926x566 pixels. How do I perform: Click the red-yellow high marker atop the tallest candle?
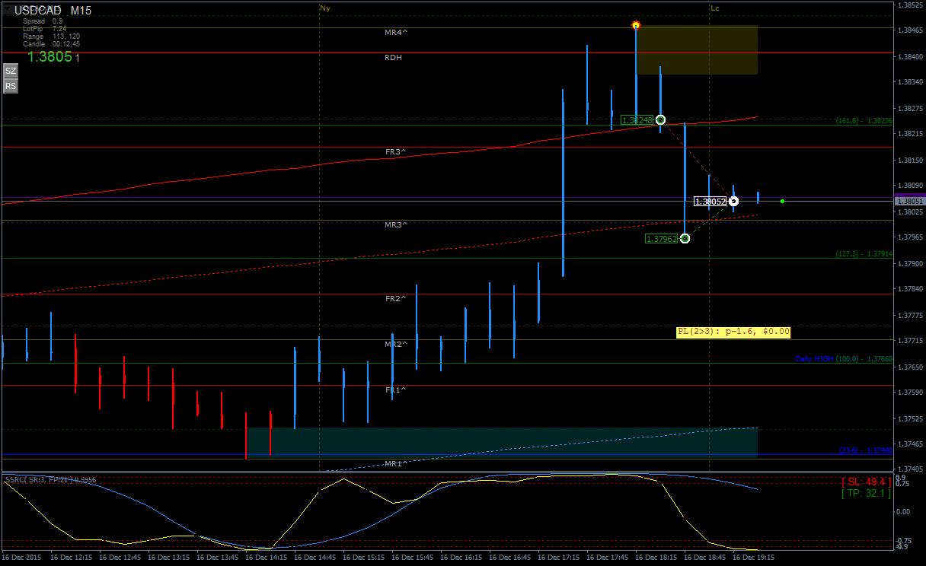[636, 25]
